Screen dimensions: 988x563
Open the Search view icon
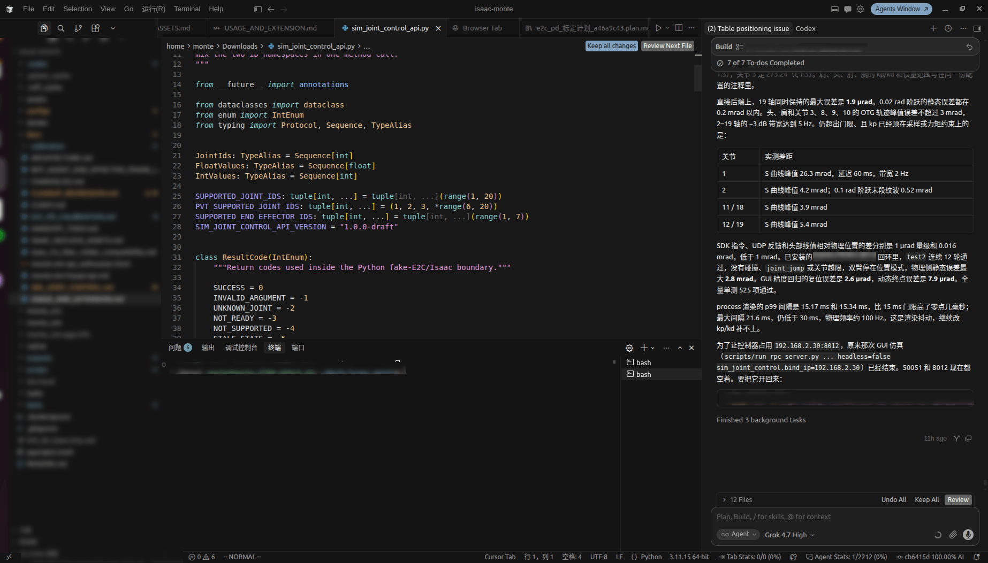(x=61, y=28)
